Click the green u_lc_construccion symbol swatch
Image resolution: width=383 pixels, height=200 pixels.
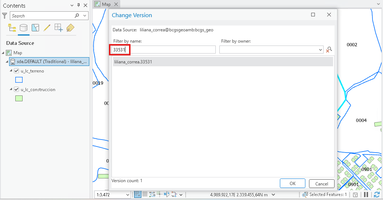click(19, 98)
